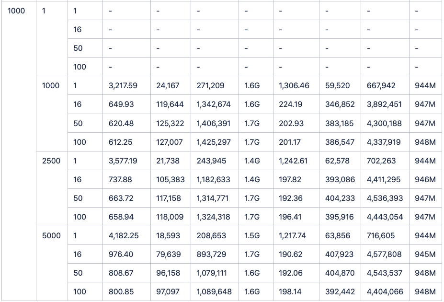
Task: Select the cell reading 407,923
Action: pyautogui.click(x=339, y=255)
